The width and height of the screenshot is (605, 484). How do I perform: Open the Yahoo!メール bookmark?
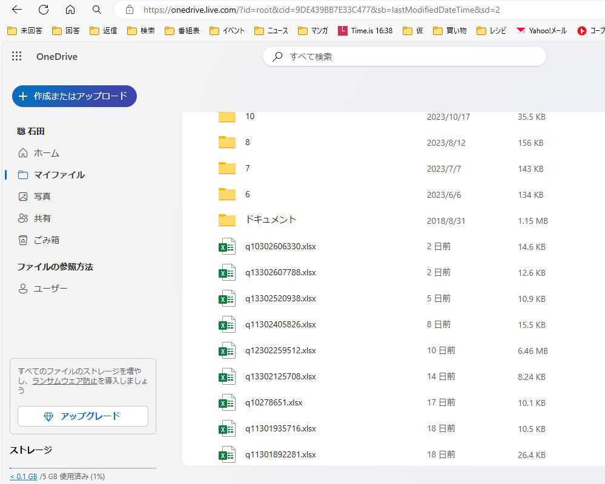coord(542,31)
